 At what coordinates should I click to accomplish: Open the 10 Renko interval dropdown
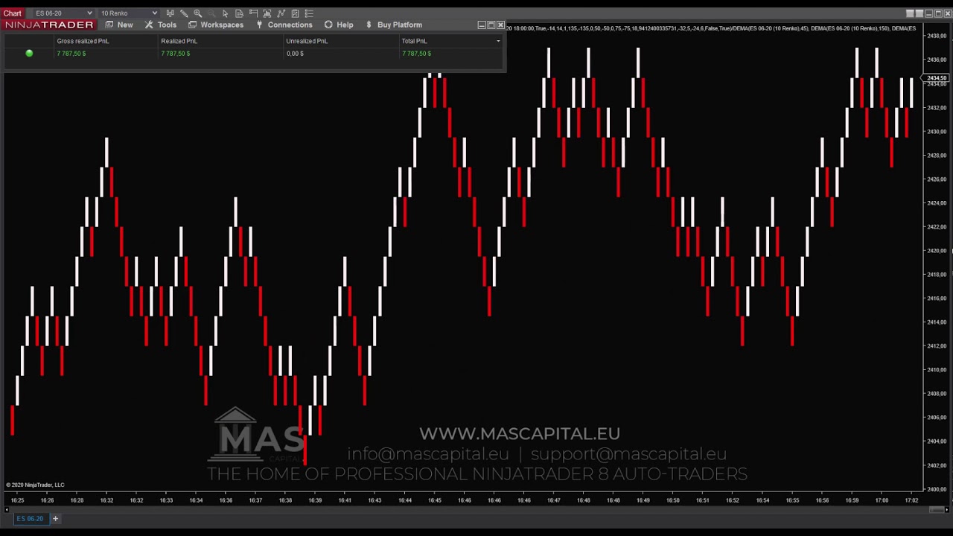click(129, 13)
